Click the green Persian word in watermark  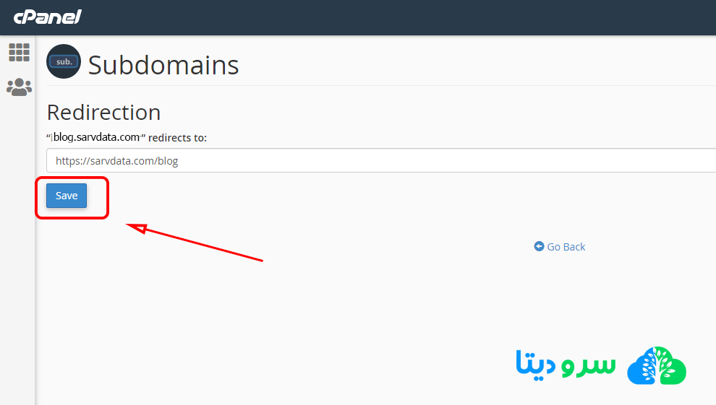[x=588, y=365]
